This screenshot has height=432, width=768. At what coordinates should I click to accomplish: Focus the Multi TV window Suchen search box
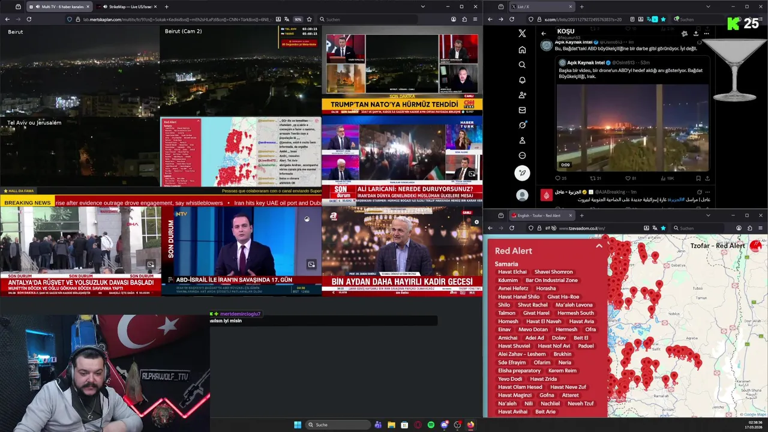(x=367, y=19)
